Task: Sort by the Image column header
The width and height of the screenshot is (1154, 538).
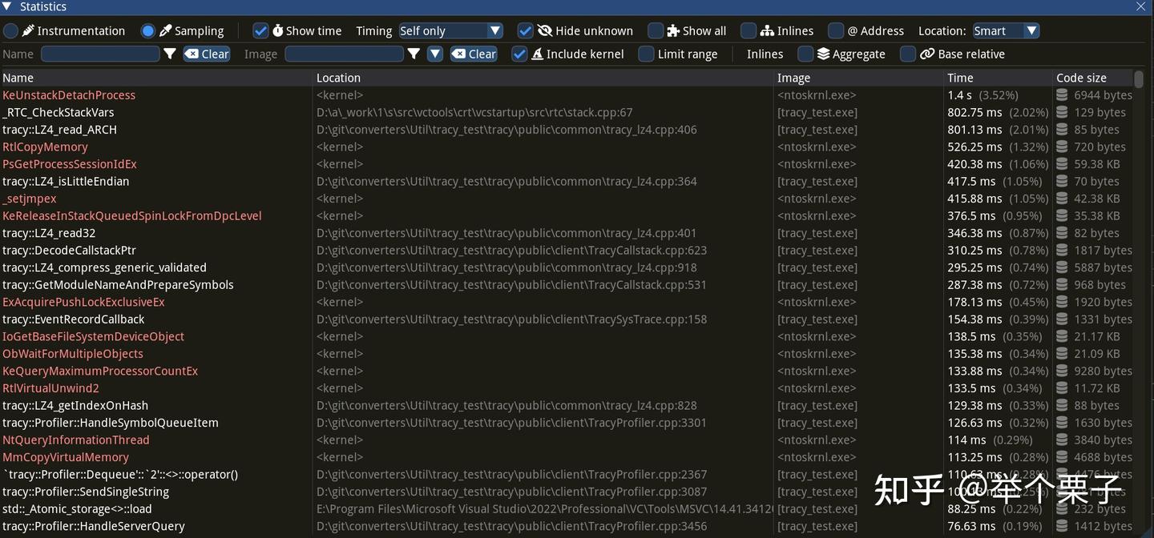Action: [859, 78]
